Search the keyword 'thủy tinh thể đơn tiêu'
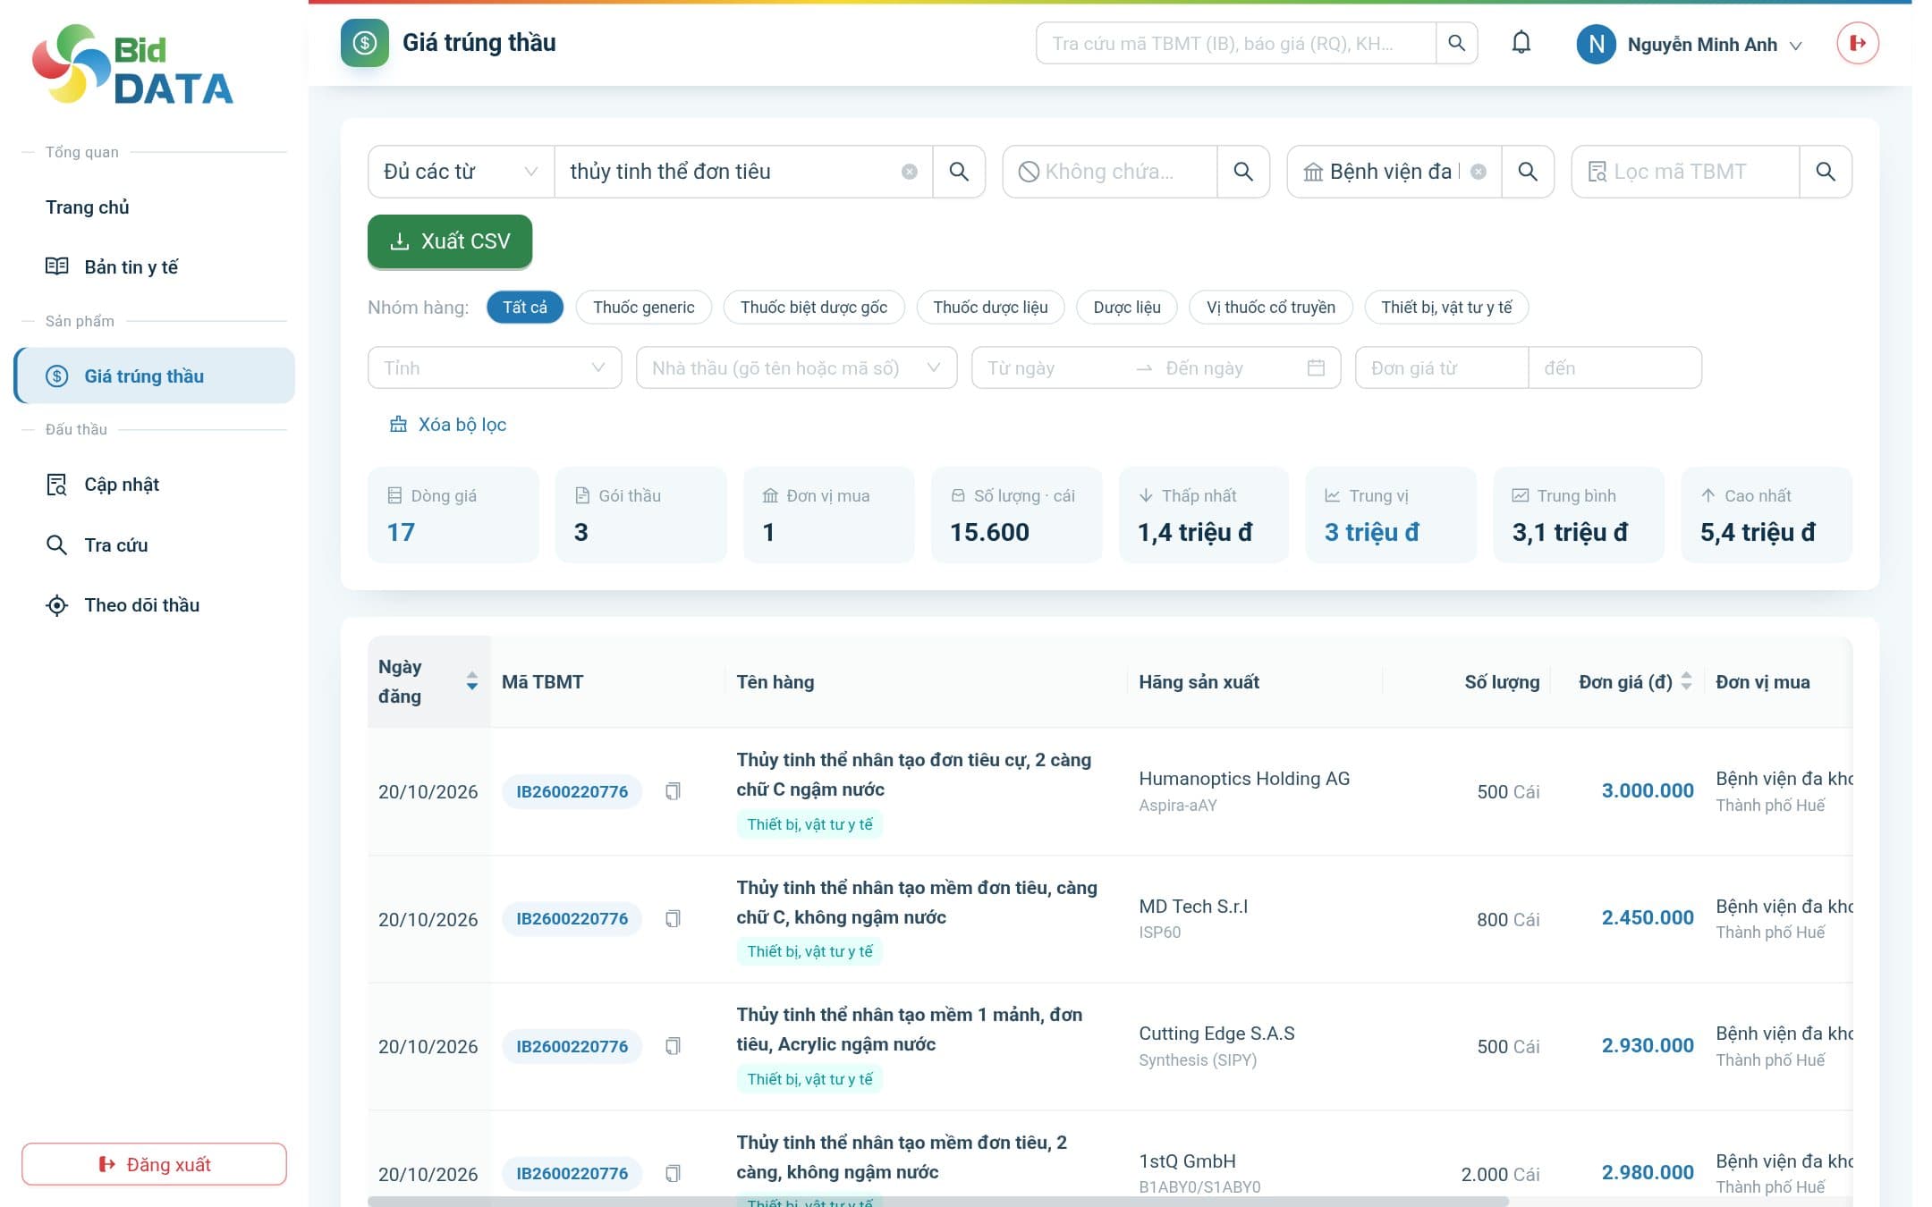Screen dimensions: 1932x1207 pyautogui.click(x=959, y=172)
